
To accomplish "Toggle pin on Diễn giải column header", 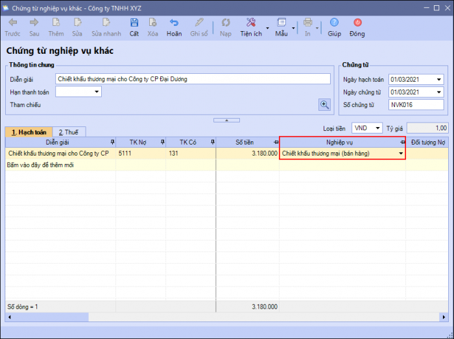I will (112, 142).
